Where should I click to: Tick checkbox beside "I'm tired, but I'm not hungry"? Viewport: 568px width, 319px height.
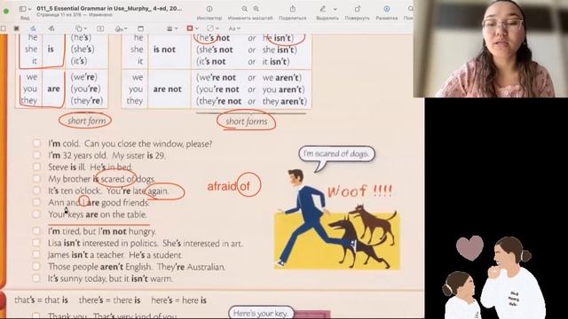pyautogui.click(x=36, y=230)
